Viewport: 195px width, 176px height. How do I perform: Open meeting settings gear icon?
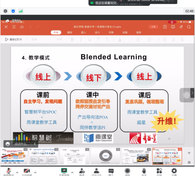click(x=174, y=171)
